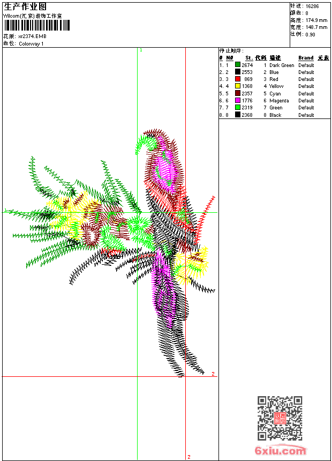Click the width value 148.7 mm
The image size is (332, 461).
click(316, 27)
